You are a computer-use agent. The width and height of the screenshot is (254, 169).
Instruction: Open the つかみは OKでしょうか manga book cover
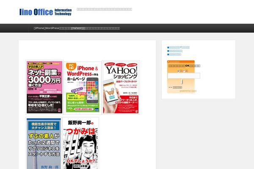(80, 144)
